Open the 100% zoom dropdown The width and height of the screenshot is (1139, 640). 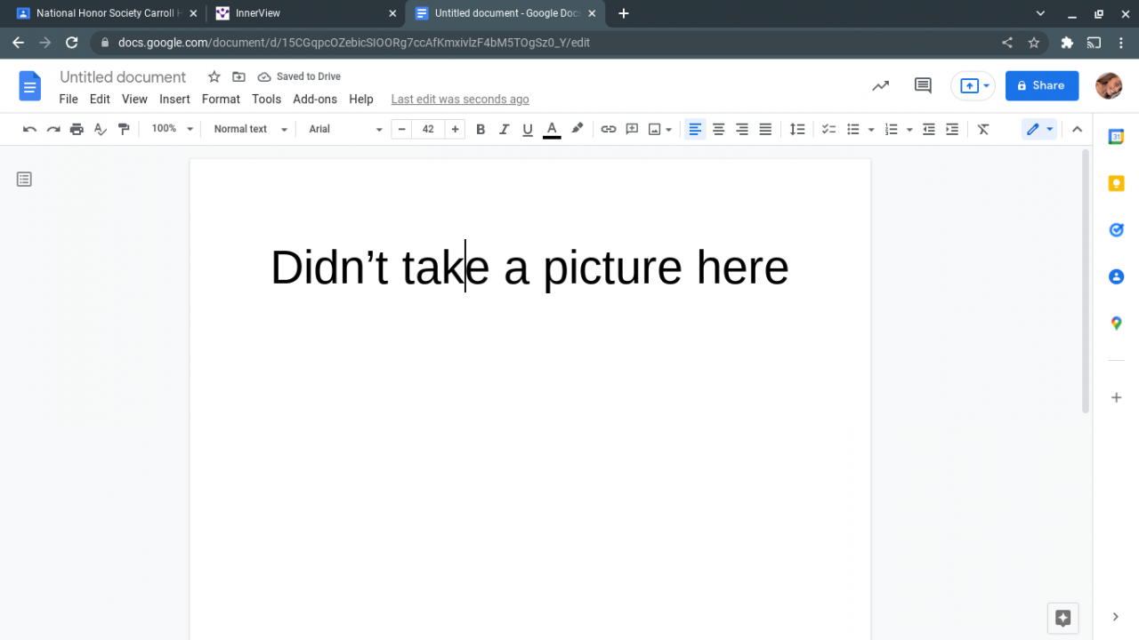172,130
